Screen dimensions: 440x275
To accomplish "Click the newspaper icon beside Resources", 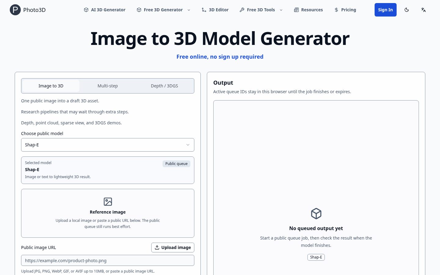I will tap(296, 10).
